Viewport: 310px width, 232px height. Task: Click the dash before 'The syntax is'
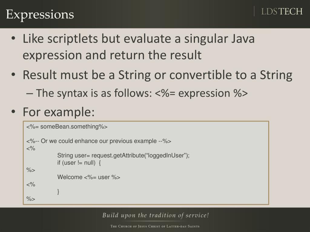[29, 93]
